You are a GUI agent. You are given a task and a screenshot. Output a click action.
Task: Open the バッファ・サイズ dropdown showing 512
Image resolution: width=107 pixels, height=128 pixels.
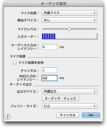(x=70, y=106)
